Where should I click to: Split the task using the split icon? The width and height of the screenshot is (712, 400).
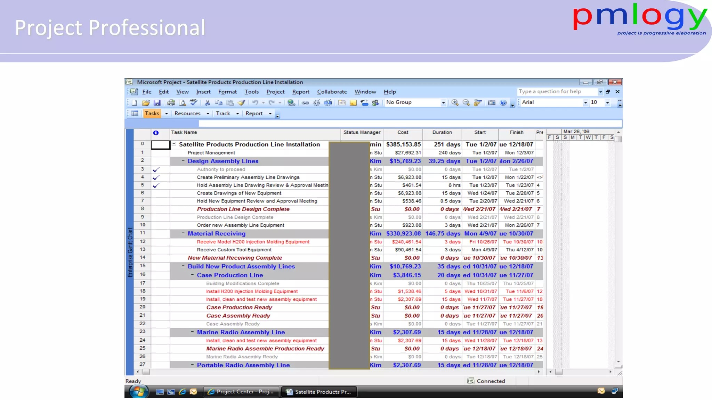(328, 102)
